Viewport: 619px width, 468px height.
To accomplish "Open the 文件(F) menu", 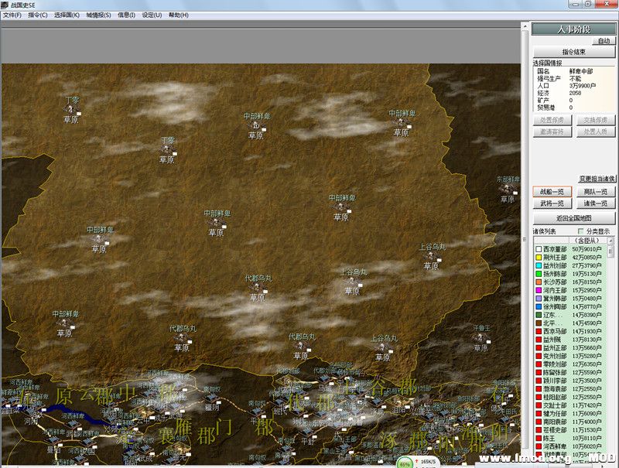I will tap(12, 15).
